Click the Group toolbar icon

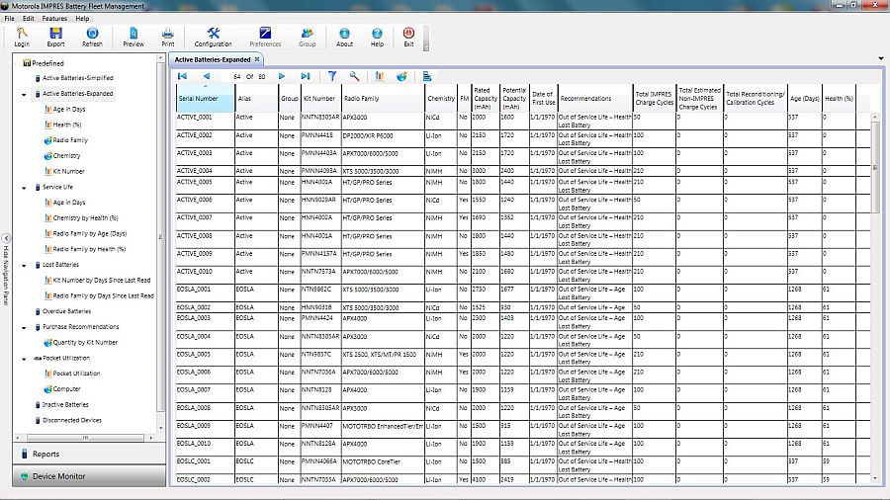tap(308, 37)
